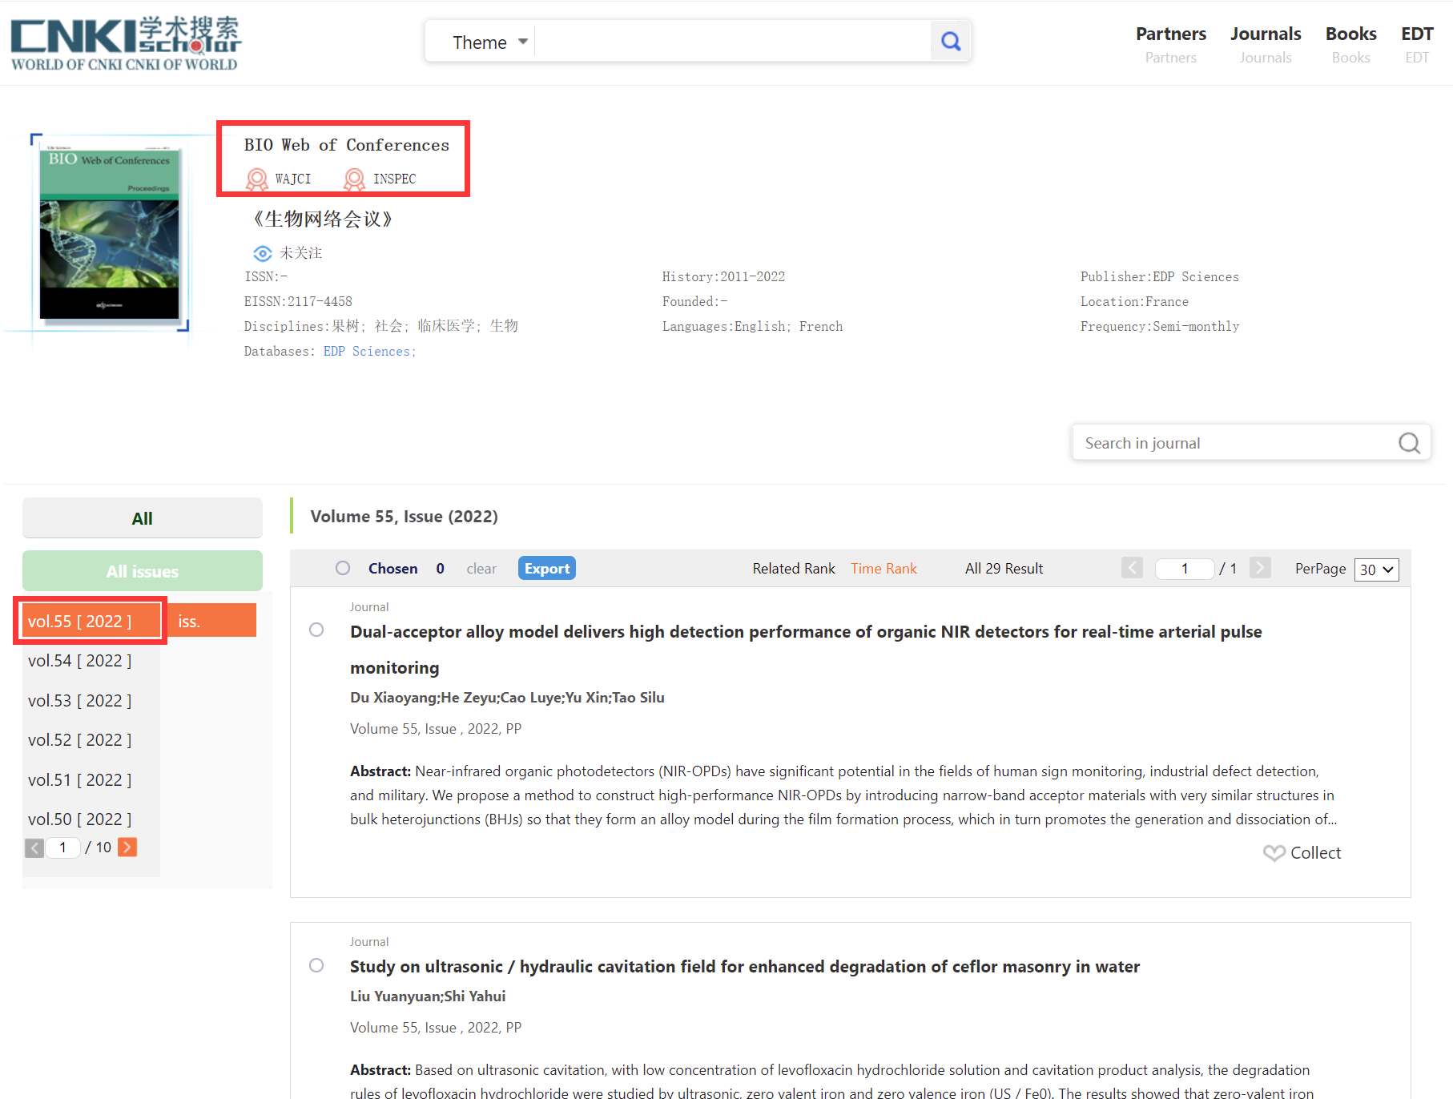Click the INSPEC award badge icon
This screenshot has height=1099, width=1453.
tap(354, 179)
